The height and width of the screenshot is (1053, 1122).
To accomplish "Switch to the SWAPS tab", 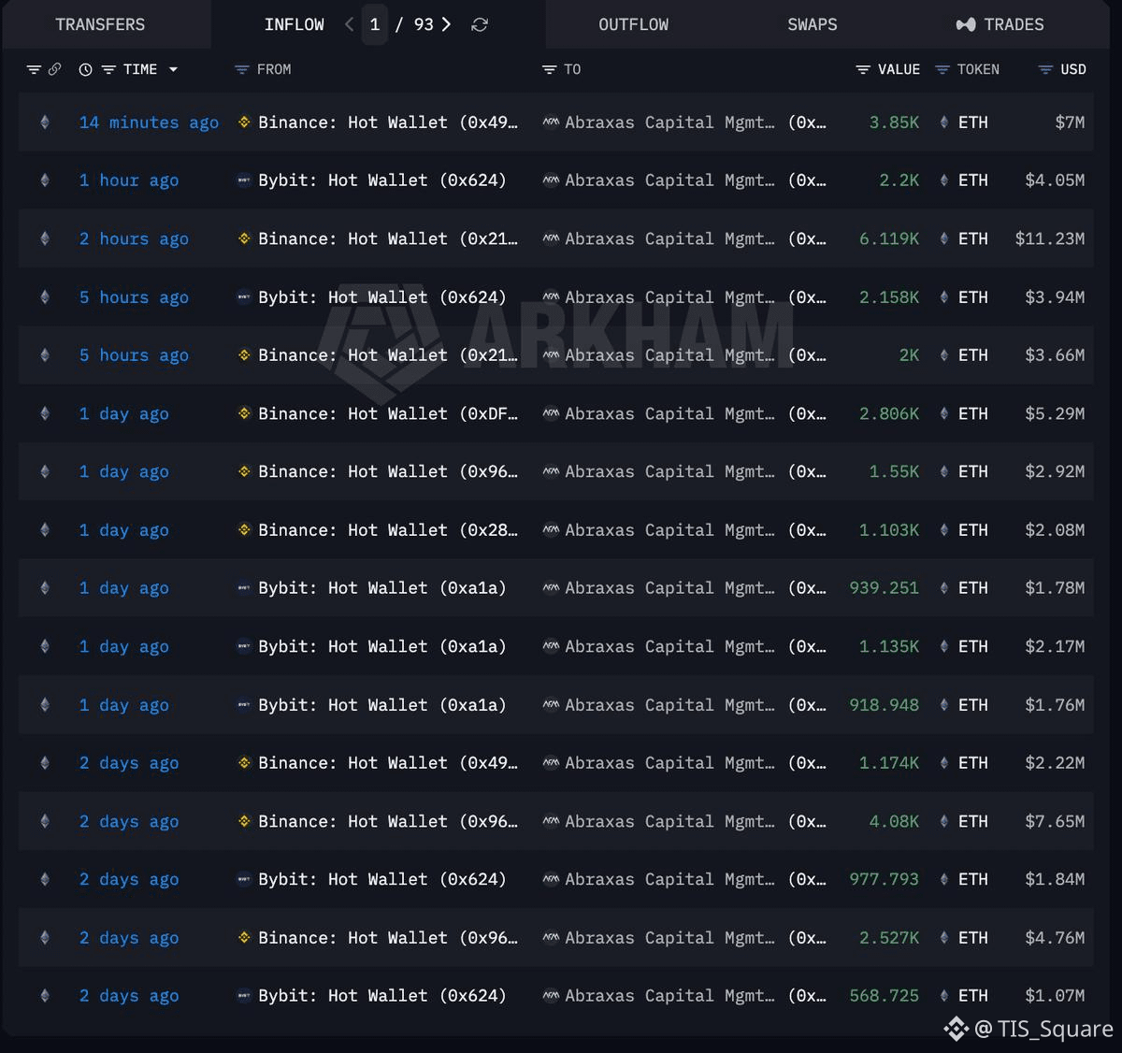I will point(812,24).
